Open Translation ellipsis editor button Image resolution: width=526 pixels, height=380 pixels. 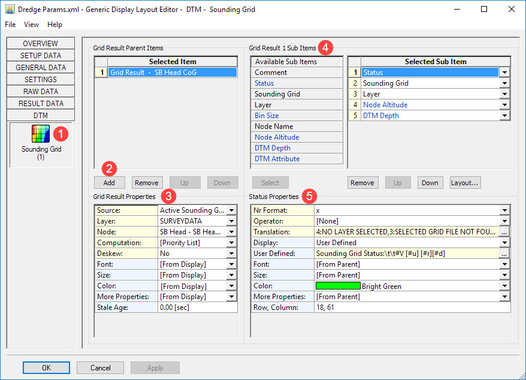pyautogui.click(x=504, y=232)
